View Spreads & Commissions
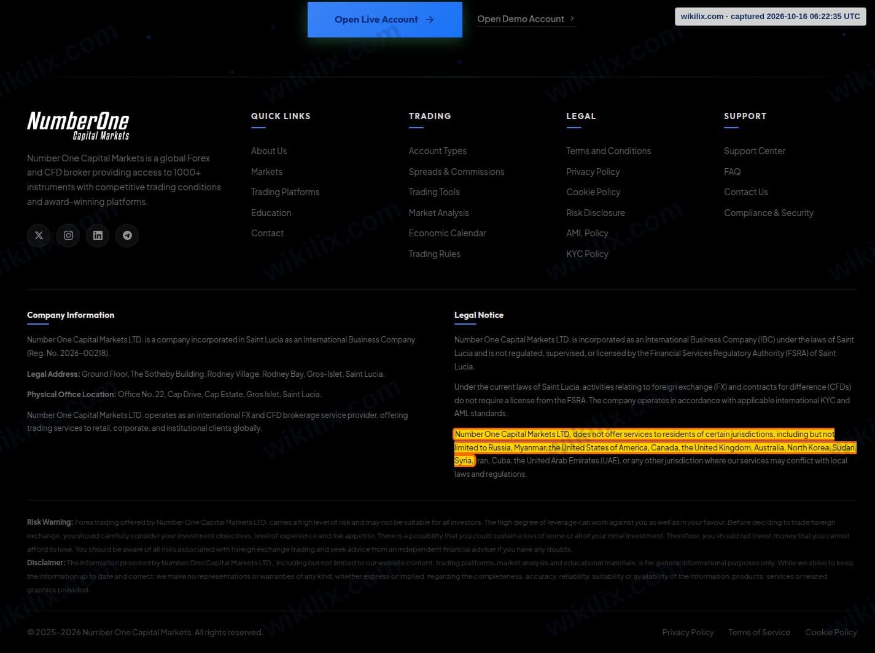 (456, 172)
